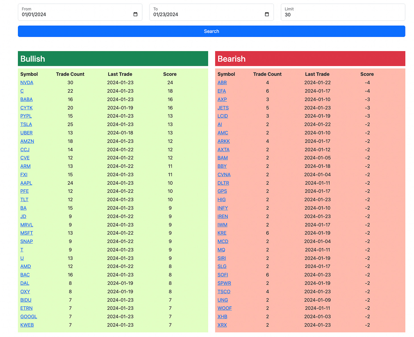Click the Bullish table Score column header
The image size is (414, 337).
170,74
